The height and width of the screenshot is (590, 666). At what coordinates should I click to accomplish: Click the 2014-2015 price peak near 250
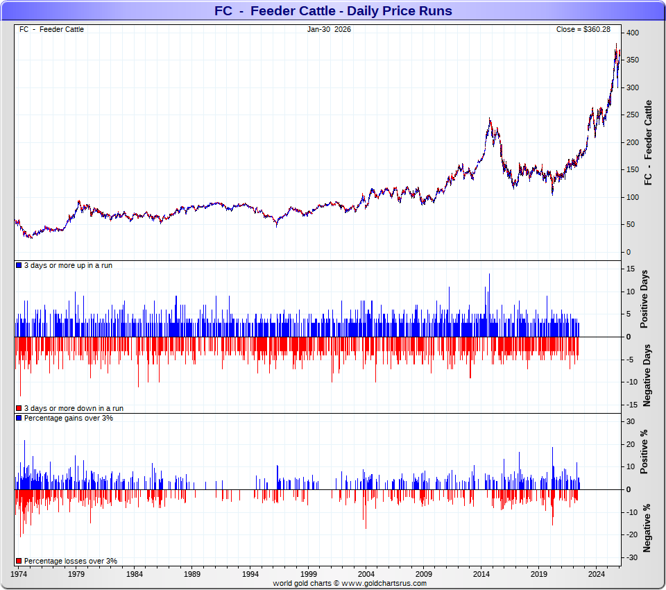coord(489,119)
